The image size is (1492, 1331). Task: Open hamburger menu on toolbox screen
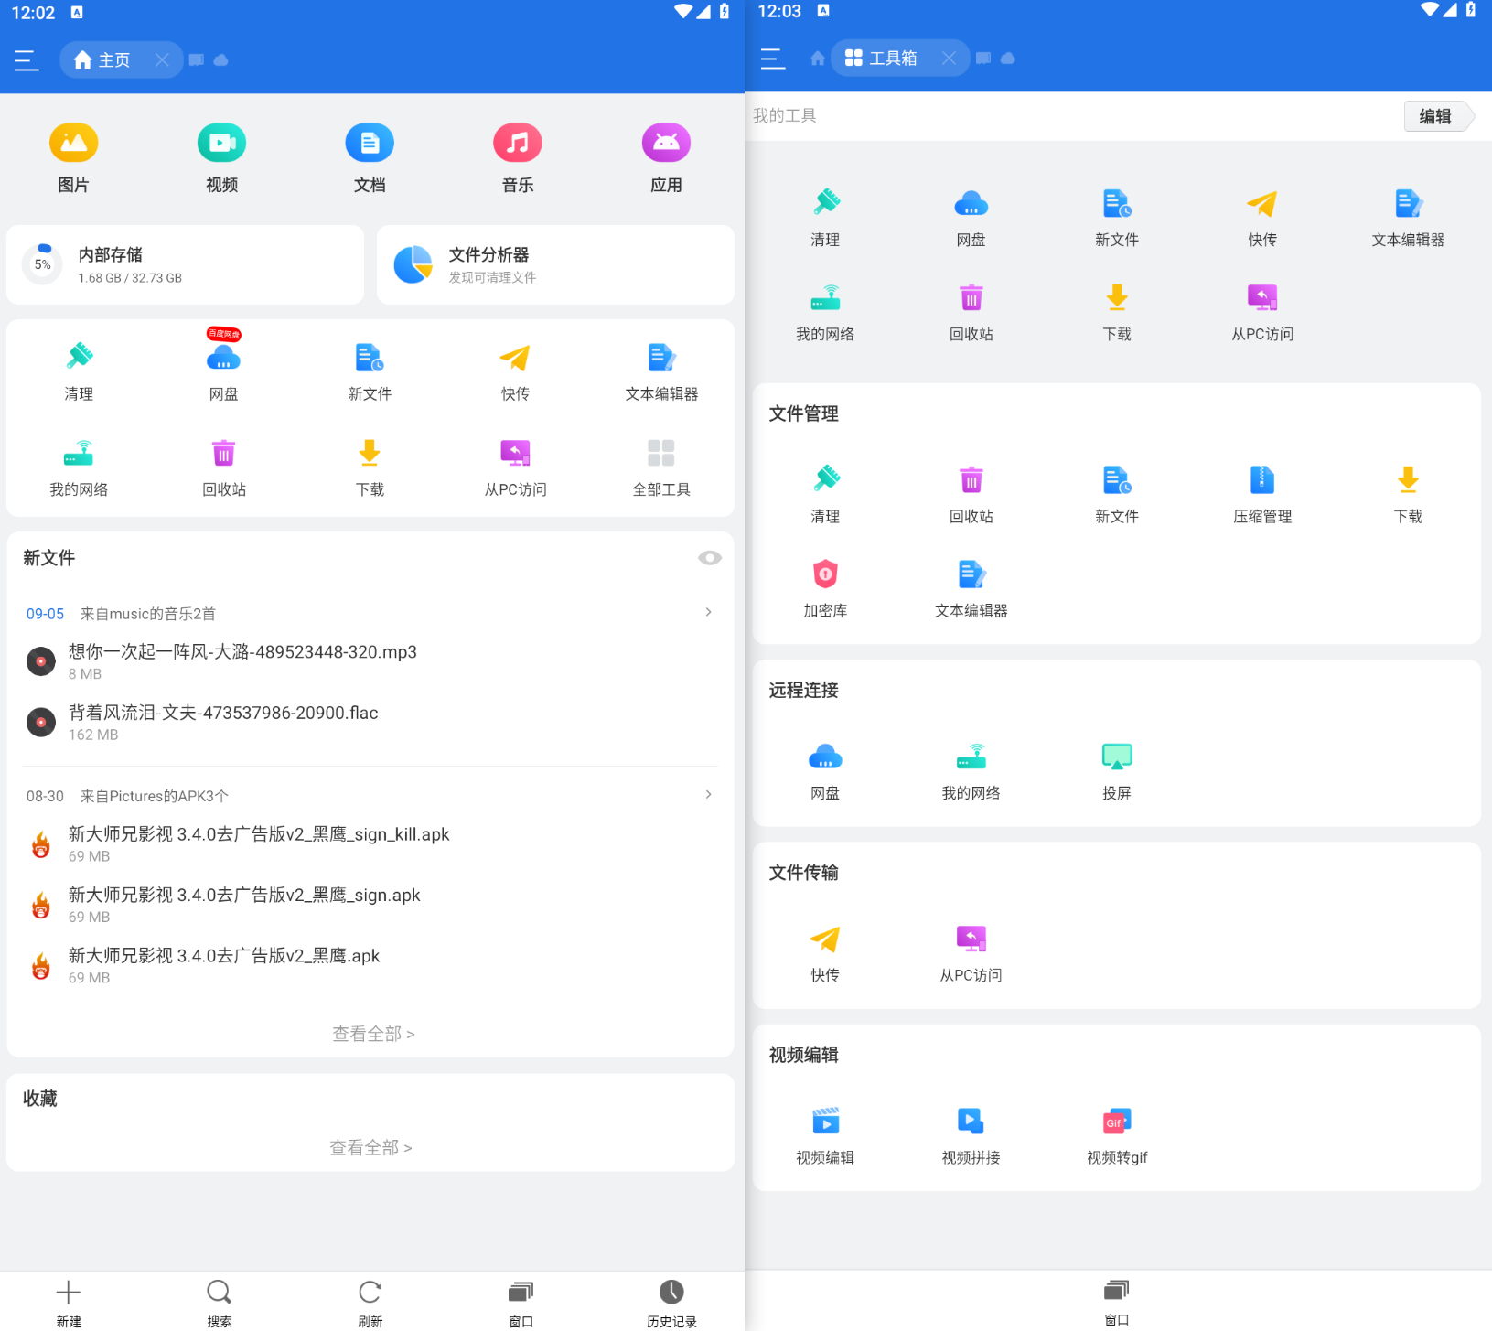tap(773, 59)
